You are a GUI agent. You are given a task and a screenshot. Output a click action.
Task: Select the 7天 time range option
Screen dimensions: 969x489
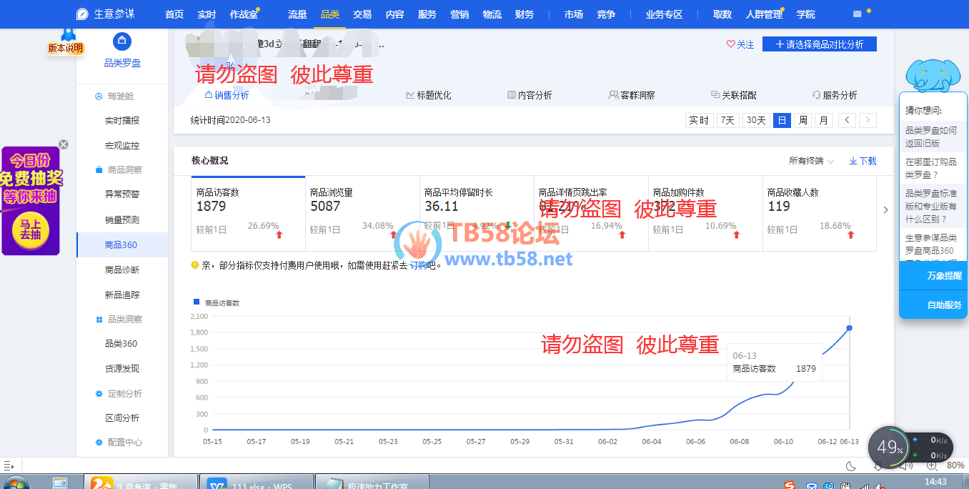[x=727, y=120]
